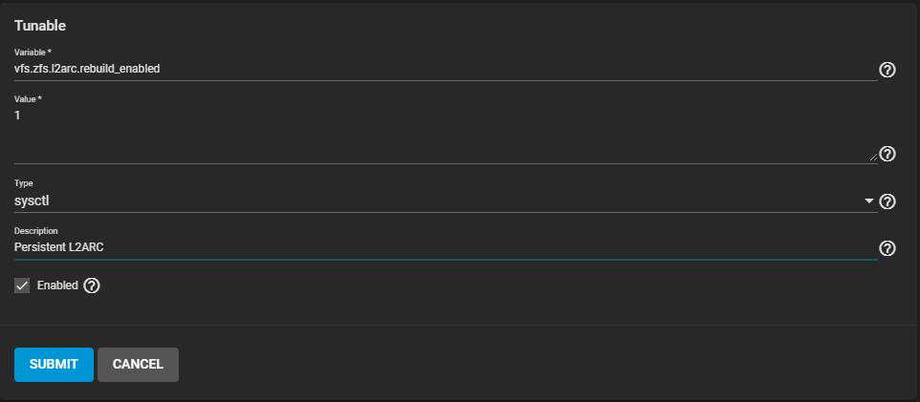Viewport: 920px width, 402px height.
Task: Click the Value field label
Action: coord(28,98)
